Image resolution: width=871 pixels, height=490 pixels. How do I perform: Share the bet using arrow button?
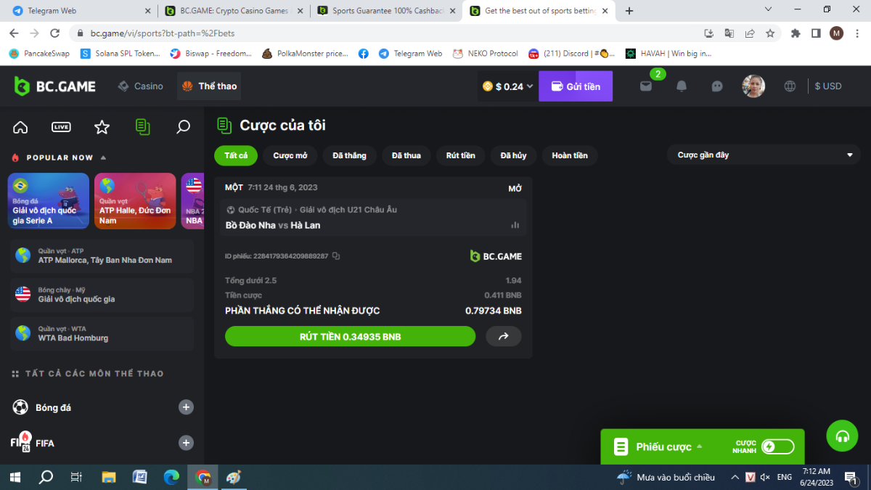coord(503,336)
